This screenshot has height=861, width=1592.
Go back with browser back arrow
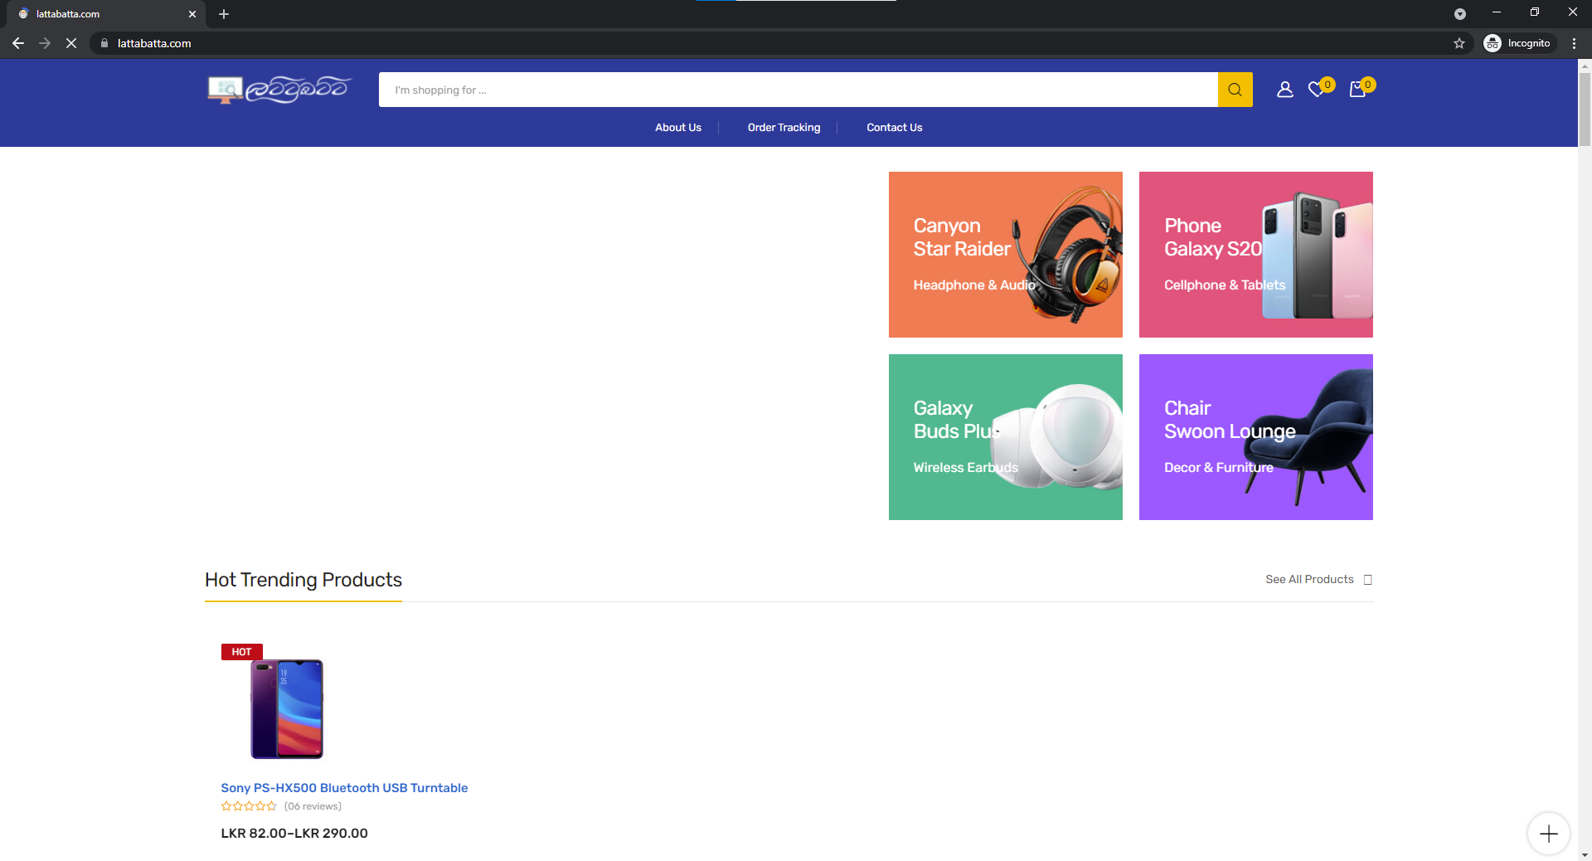18,43
